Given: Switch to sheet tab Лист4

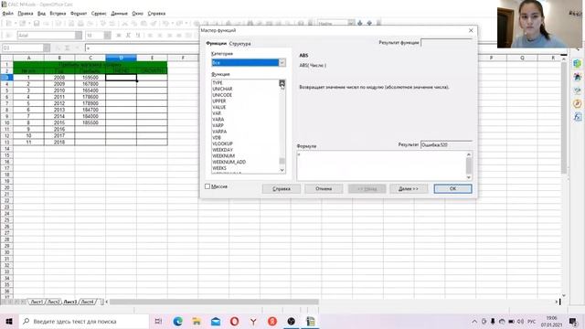Looking at the screenshot, I should [x=88, y=302].
